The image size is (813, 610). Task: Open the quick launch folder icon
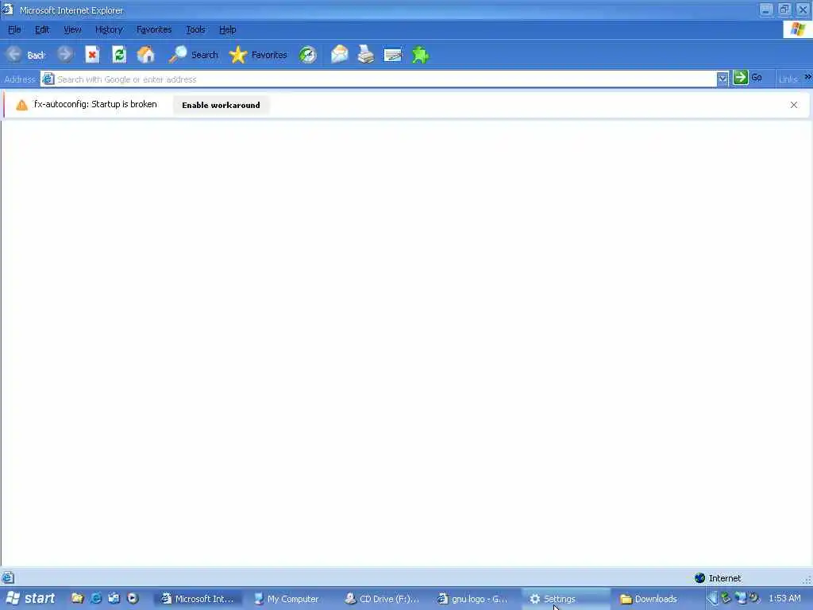77,599
